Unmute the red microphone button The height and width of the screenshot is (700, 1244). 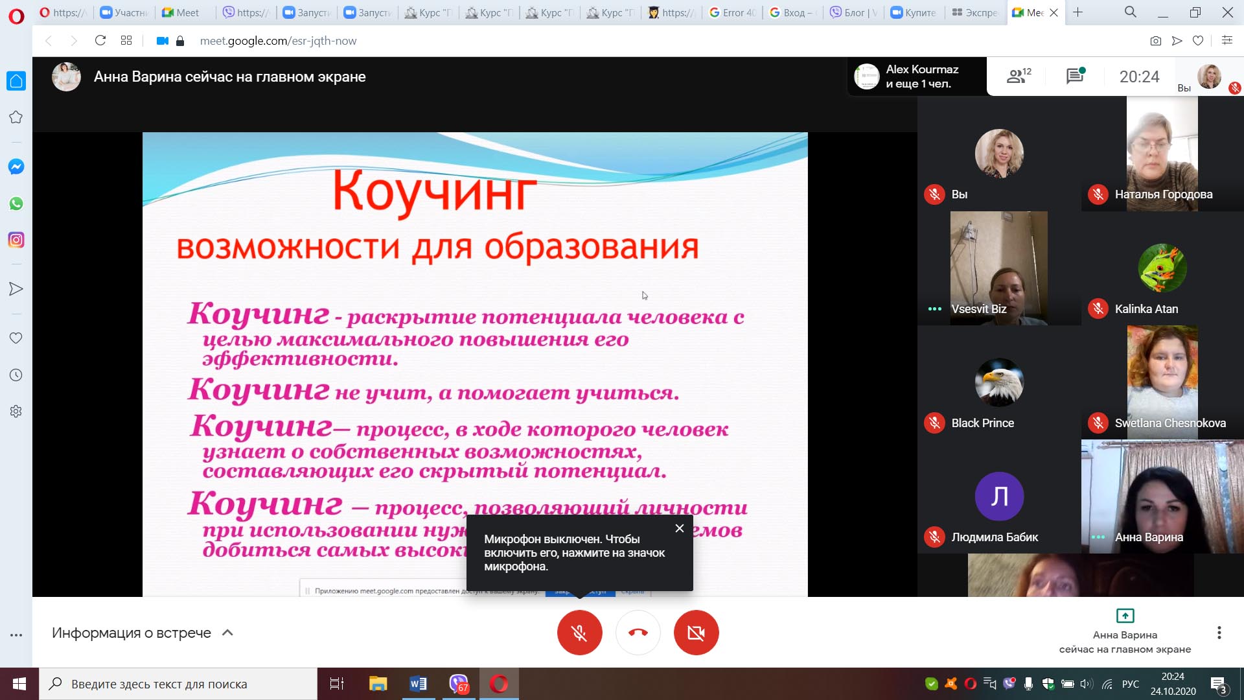tap(579, 633)
